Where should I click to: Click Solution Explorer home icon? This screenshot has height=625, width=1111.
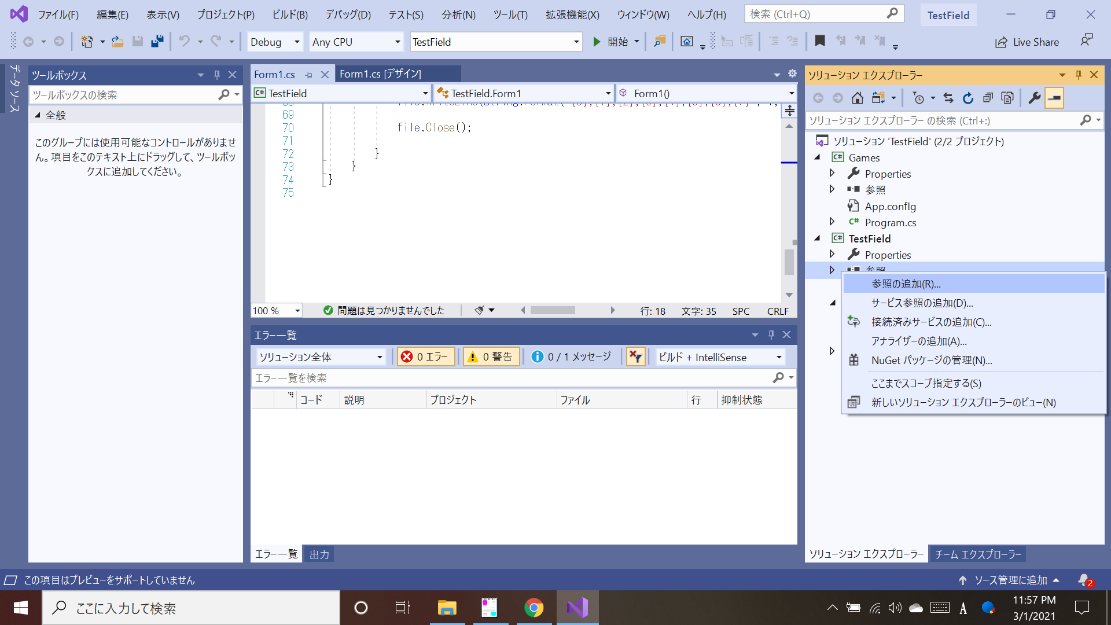click(858, 98)
